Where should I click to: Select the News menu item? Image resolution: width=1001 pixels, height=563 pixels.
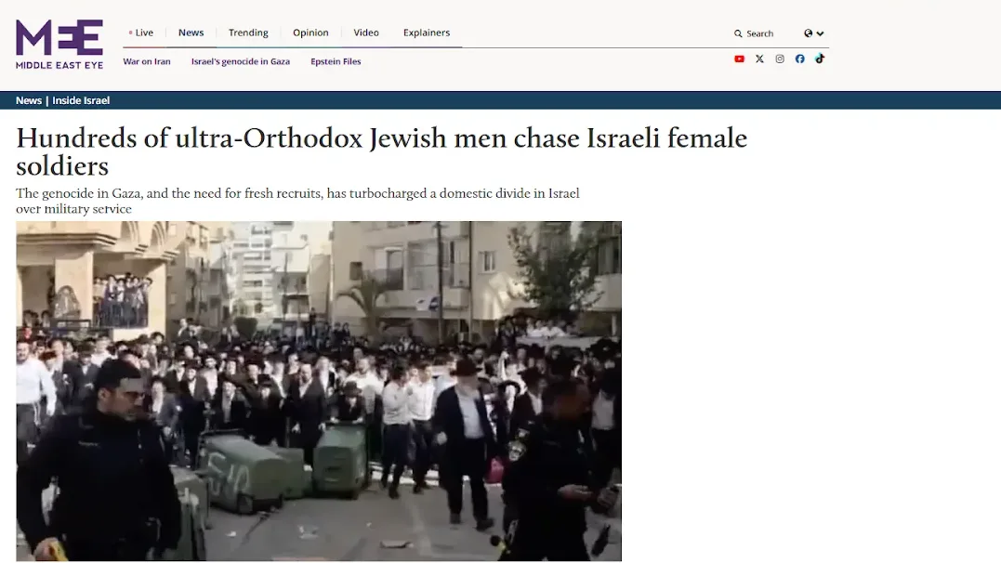click(191, 33)
